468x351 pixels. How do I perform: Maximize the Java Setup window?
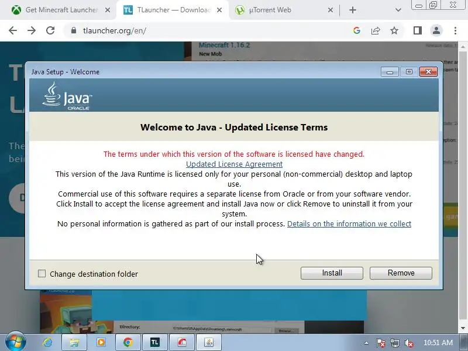[409, 72]
